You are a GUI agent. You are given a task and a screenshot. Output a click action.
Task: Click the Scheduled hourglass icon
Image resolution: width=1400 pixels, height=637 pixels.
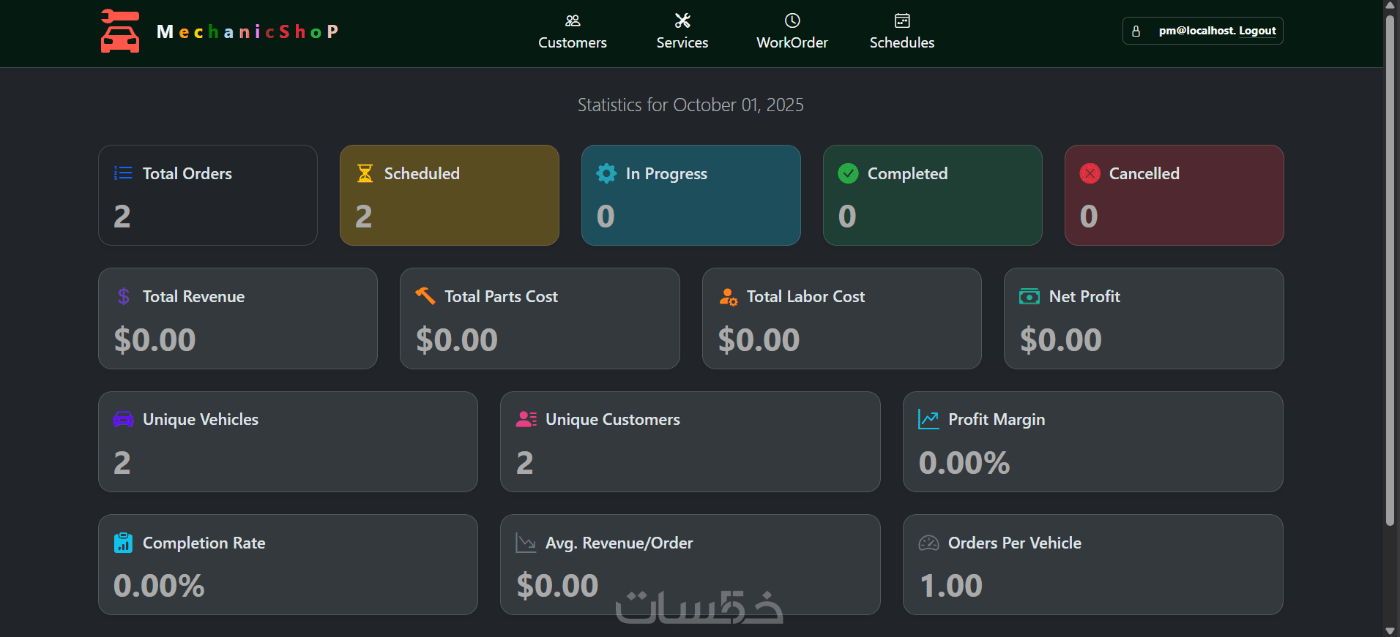[365, 173]
